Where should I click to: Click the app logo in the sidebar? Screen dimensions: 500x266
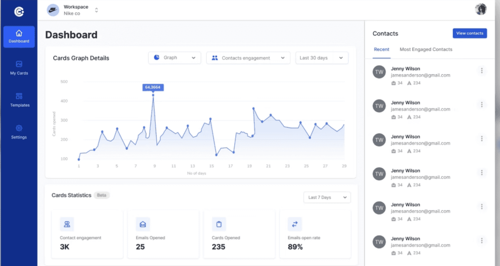tap(19, 12)
